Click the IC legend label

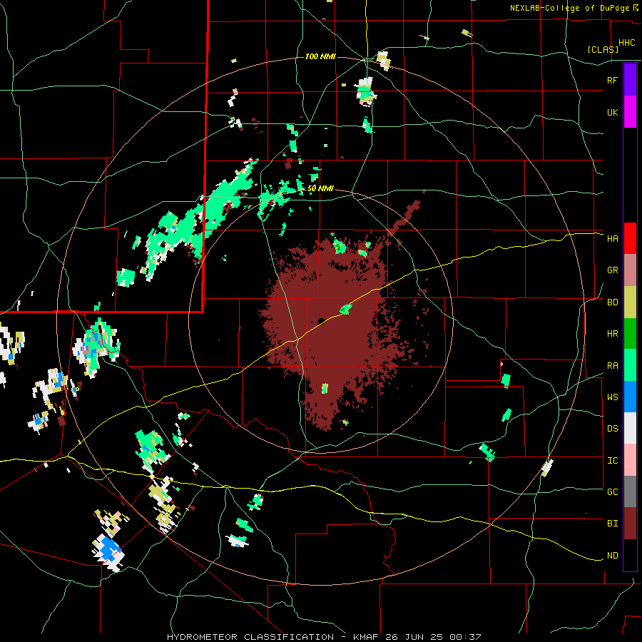tap(612, 461)
